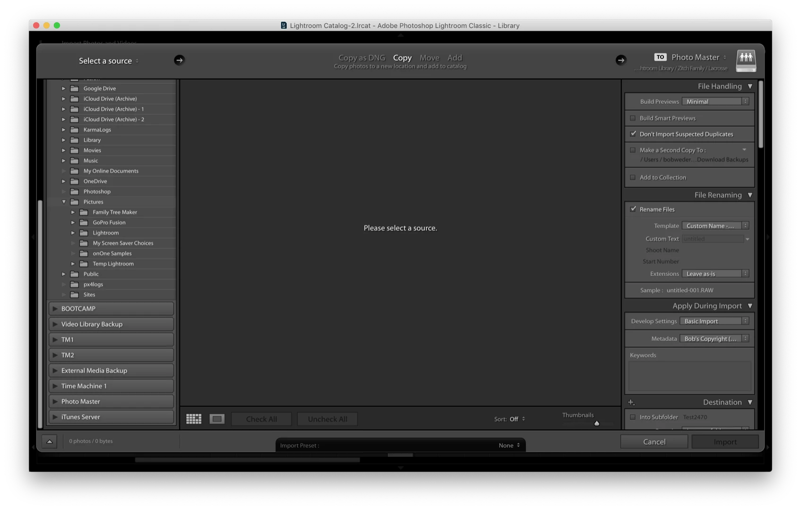
Task: Click the Sites folder icon
Action: 74,295
